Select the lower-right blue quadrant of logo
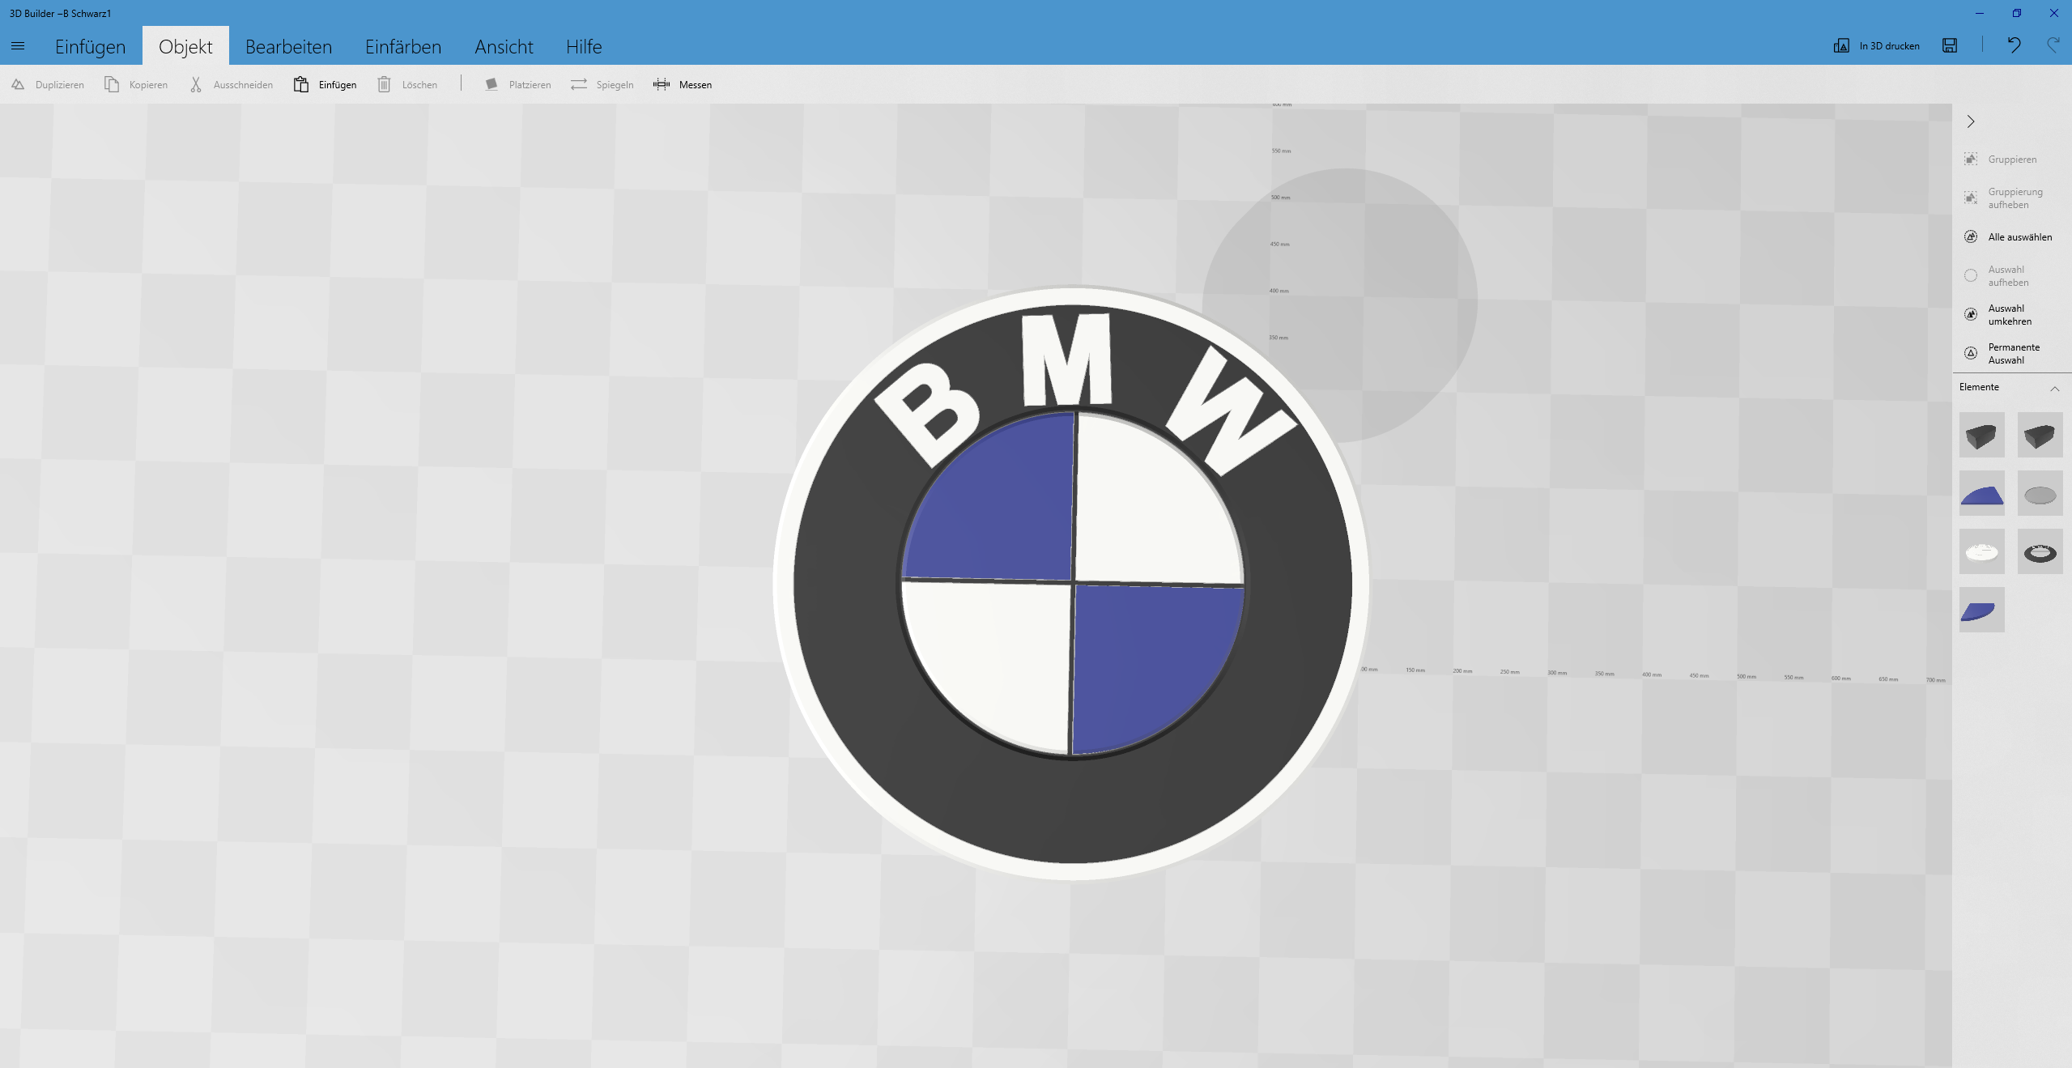Image resolution: width=2072 pixels, height=1068 pixels. point(1150,660)
